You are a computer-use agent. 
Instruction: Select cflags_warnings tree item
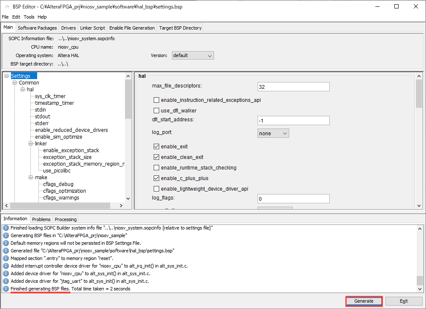(x=61, y=198)
